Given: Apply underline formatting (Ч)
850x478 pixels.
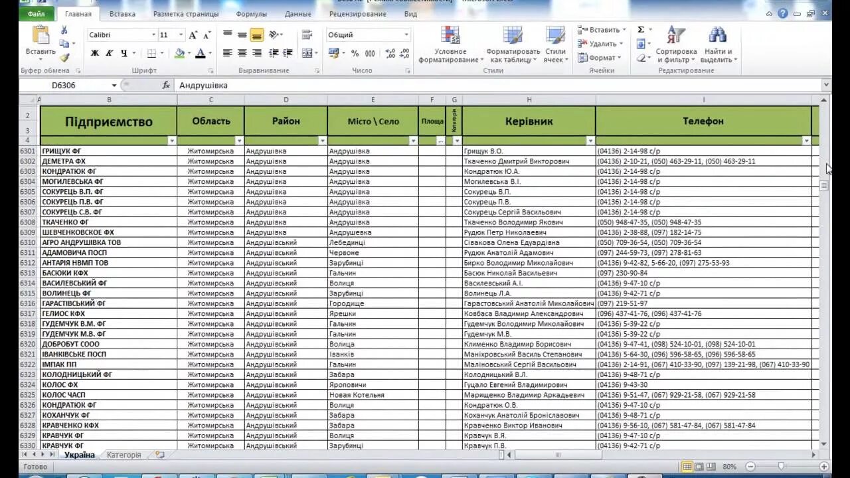Looking at the screenshot, I should [124, 53].
